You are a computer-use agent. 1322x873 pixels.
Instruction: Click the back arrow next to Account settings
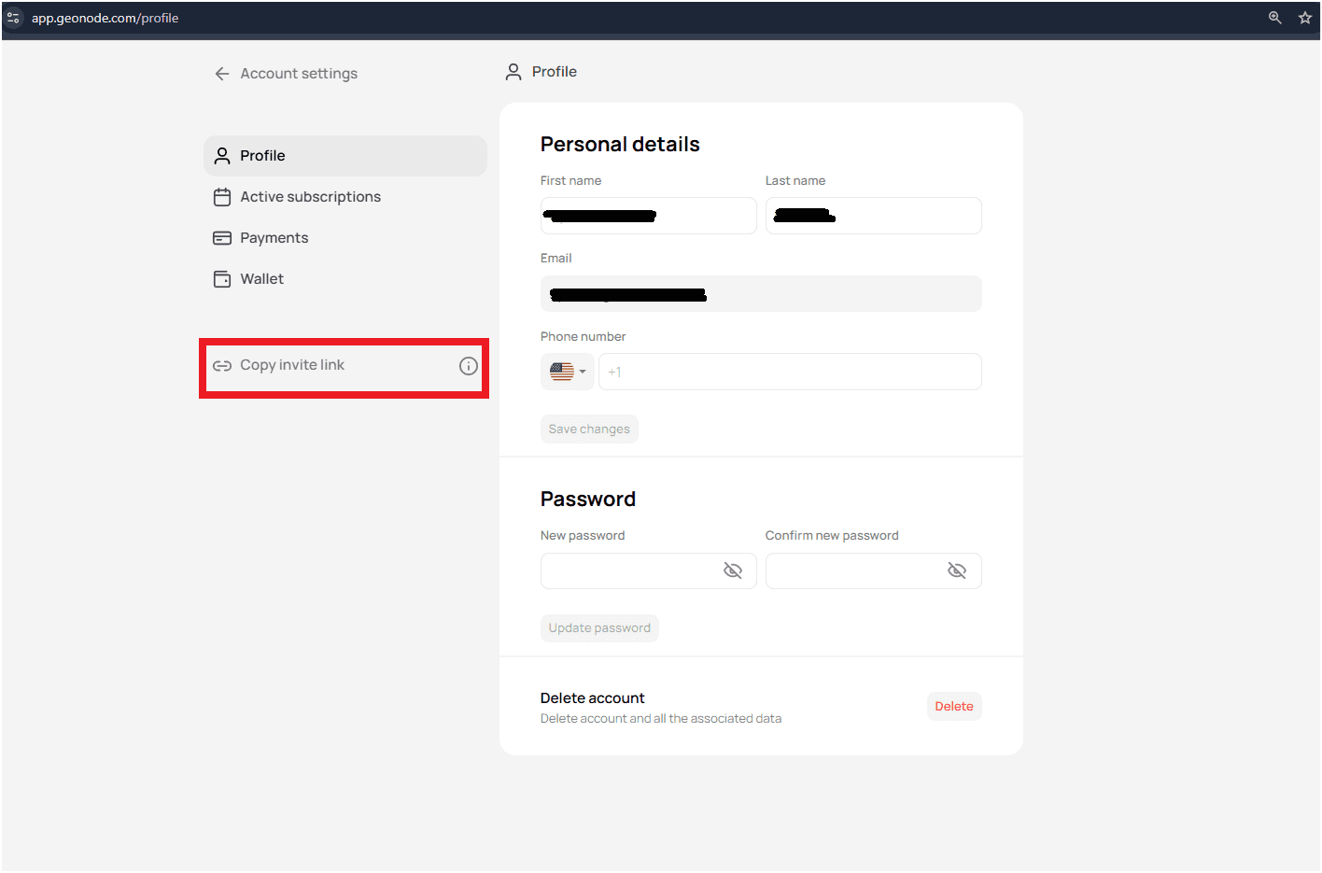[x=221, y=73]
